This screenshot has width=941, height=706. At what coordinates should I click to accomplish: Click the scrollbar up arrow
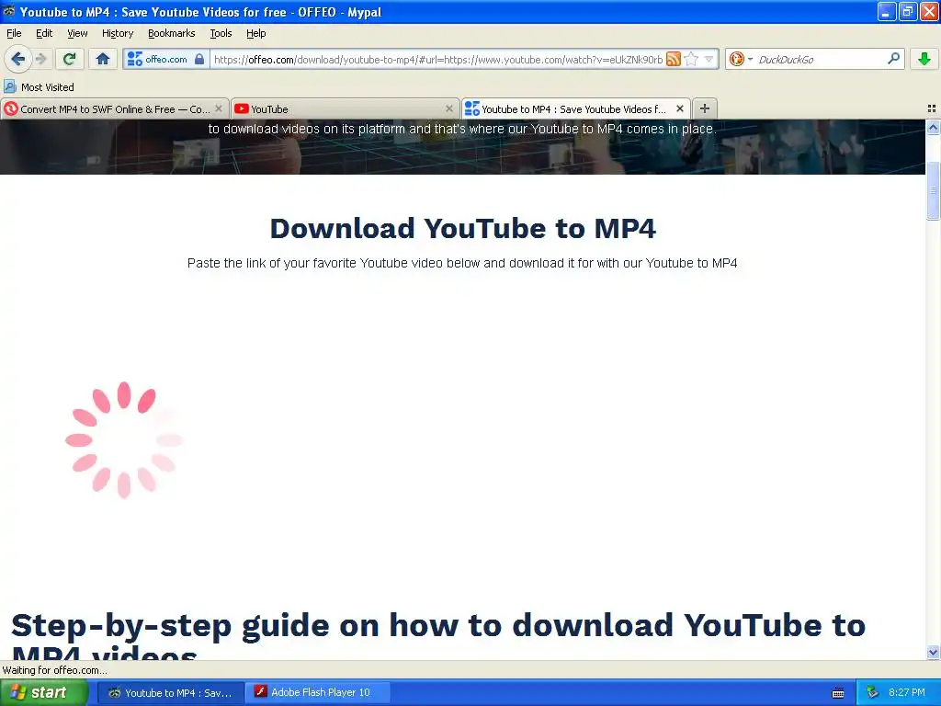tap(933, 127)
